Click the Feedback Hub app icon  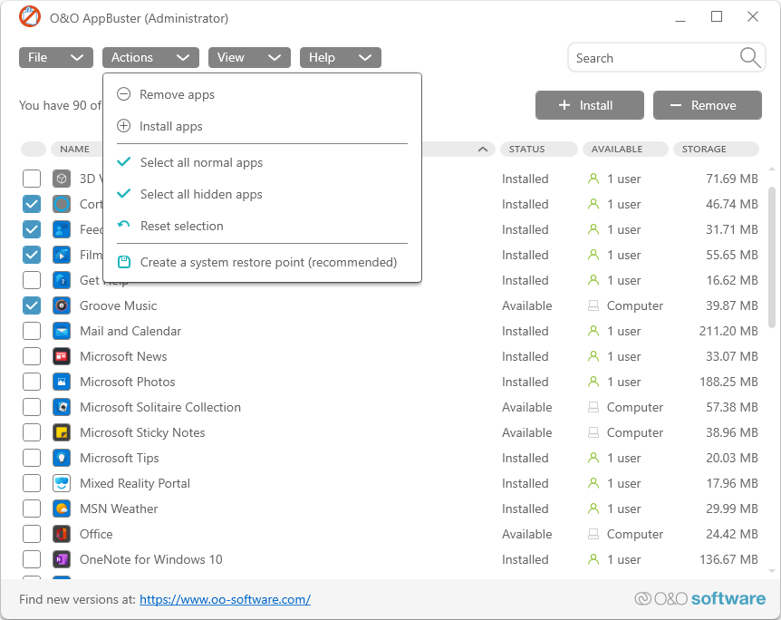click(x=62, y=229)
